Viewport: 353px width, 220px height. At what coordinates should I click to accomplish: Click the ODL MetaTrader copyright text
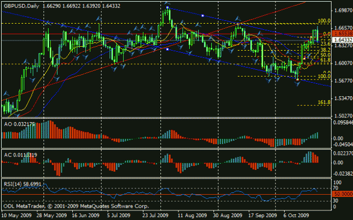(x=76, y=206)
